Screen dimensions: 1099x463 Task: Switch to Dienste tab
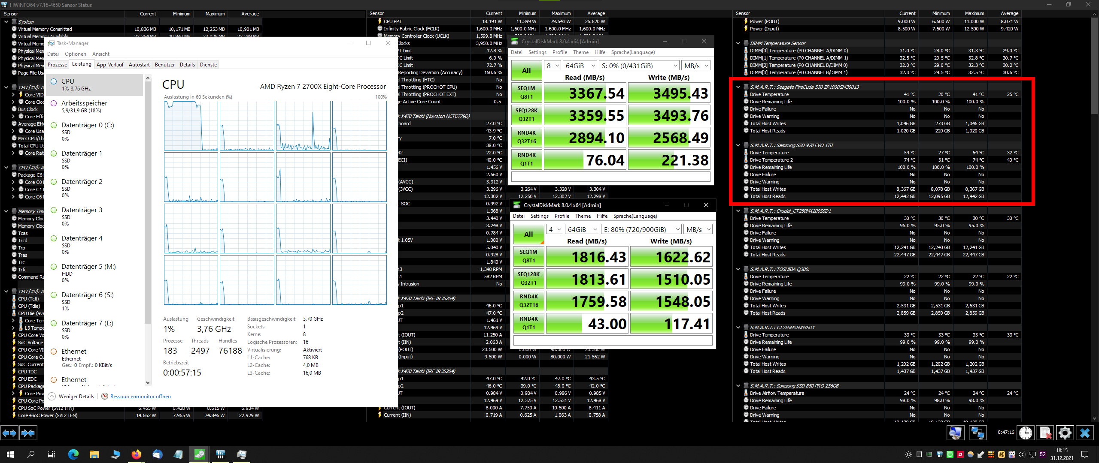pos(208,65)
